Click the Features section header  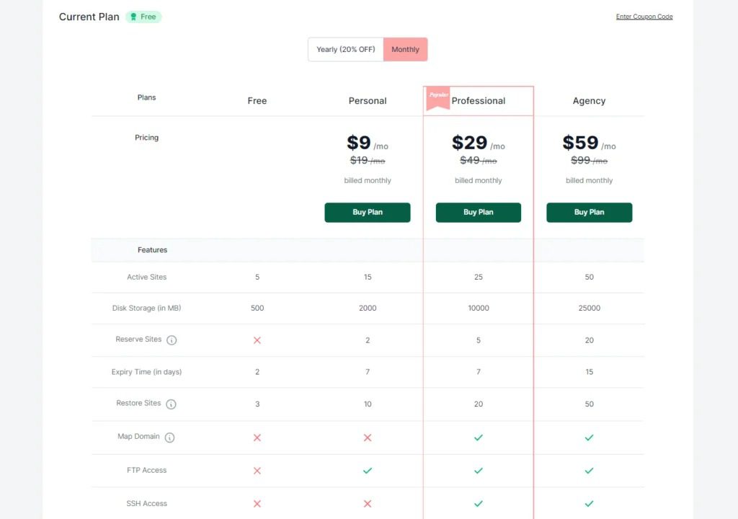coord(153,250)
